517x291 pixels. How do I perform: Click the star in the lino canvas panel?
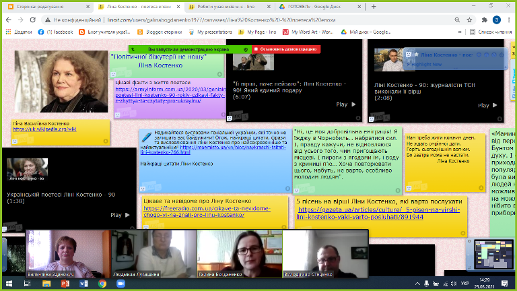417,55
